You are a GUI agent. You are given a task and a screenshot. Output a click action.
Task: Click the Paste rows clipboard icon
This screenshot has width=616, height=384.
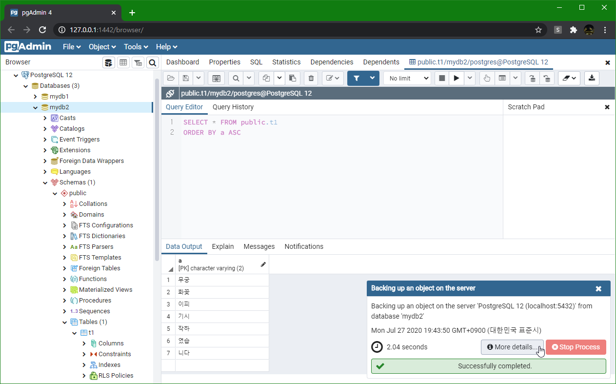coord(292,78)
